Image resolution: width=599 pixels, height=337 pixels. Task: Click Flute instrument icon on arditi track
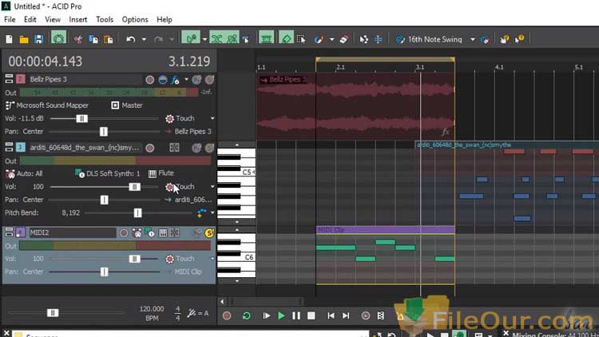153,173
